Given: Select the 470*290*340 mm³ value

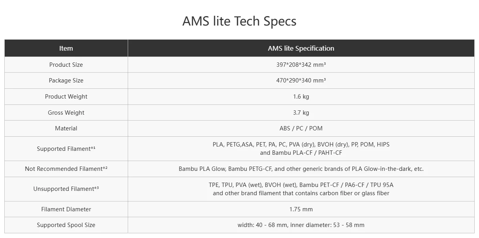Looking at the screenshot, I should pyautogui.click(x=301, y=81).
